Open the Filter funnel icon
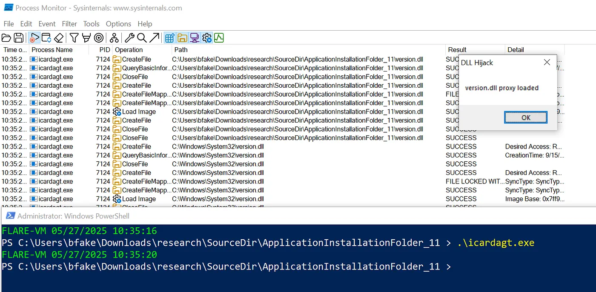Image resolution: width=596 pixels, height=292 pixels. [74, 38]
